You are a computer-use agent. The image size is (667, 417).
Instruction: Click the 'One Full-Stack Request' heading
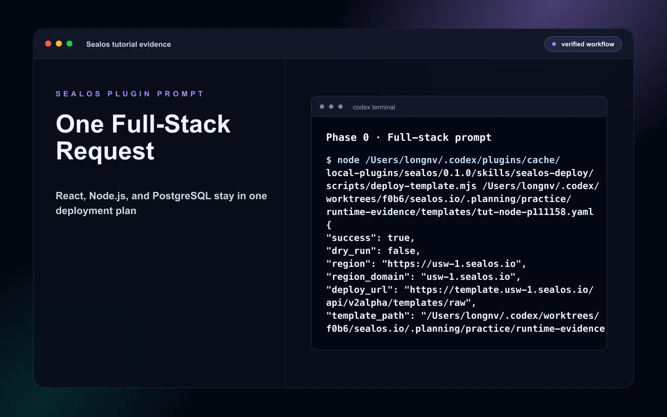143,137
